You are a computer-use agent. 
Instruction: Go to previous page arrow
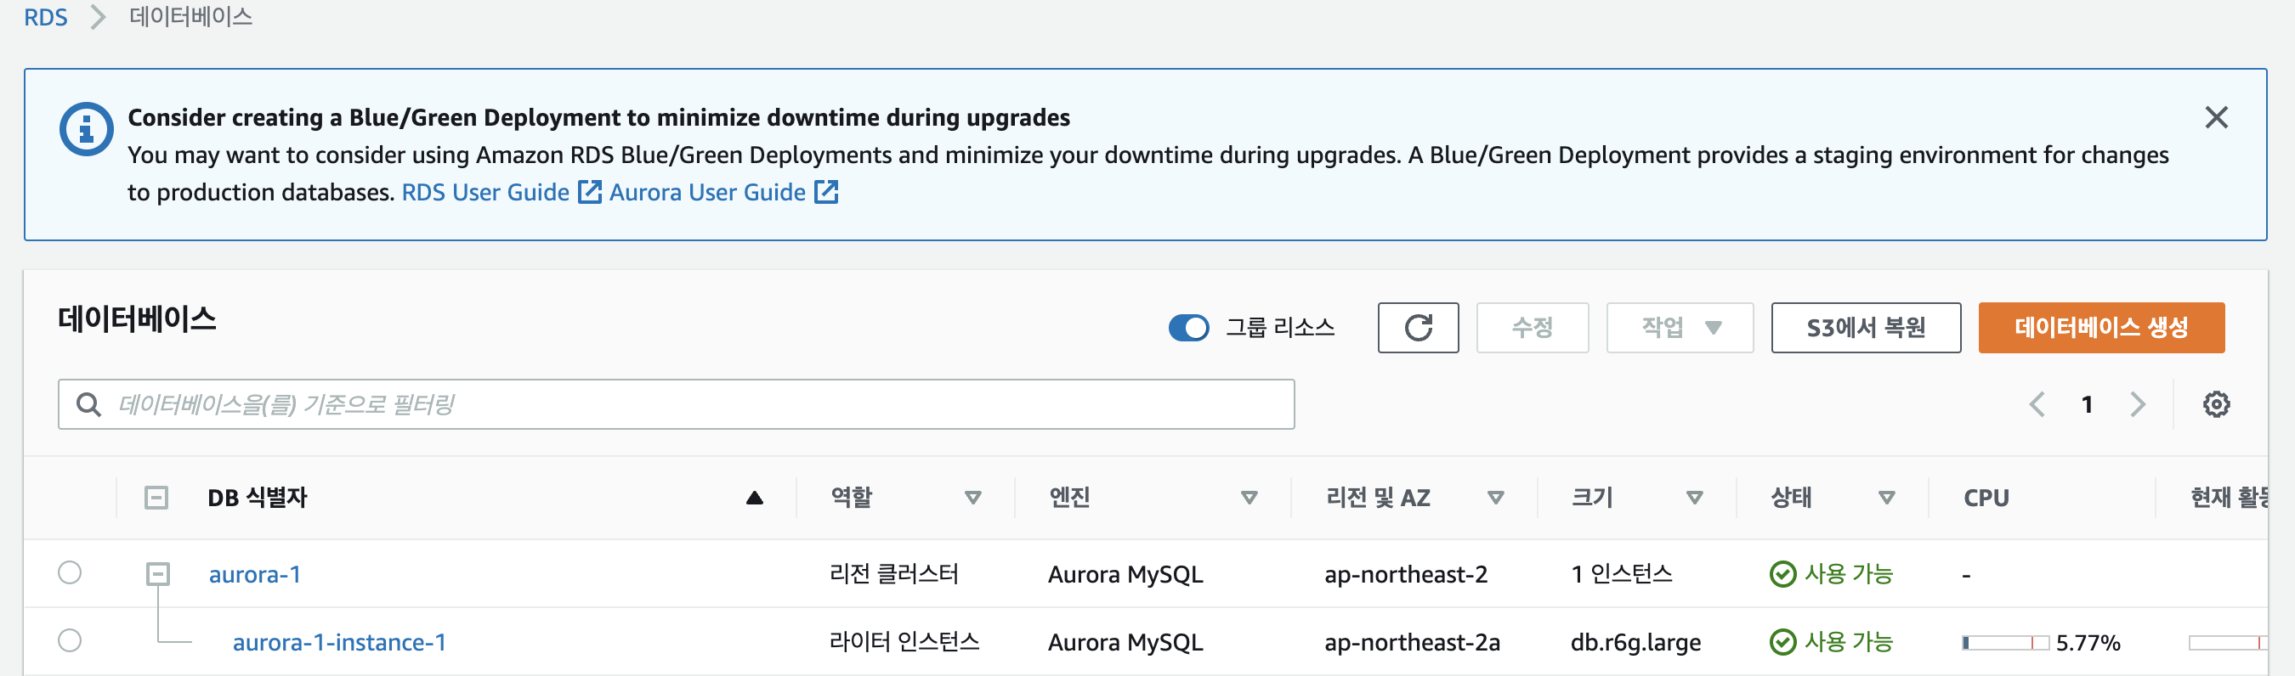(x=2037, y=404)
